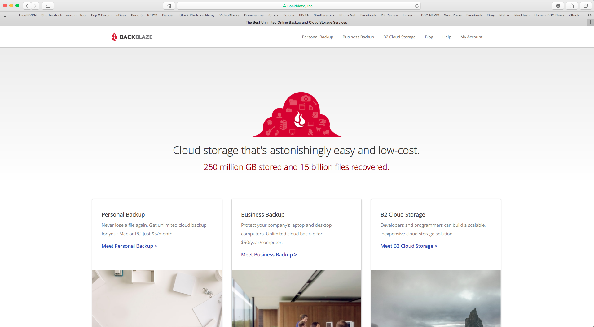Viewport: 594px width, 327px height.
Task: Open the Home - BBC News bookmark
Action: coord(549,15)
